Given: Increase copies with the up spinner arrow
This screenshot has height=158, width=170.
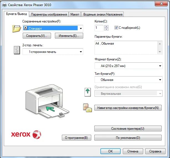Looking at the screenshot, I should coord(106,27).
